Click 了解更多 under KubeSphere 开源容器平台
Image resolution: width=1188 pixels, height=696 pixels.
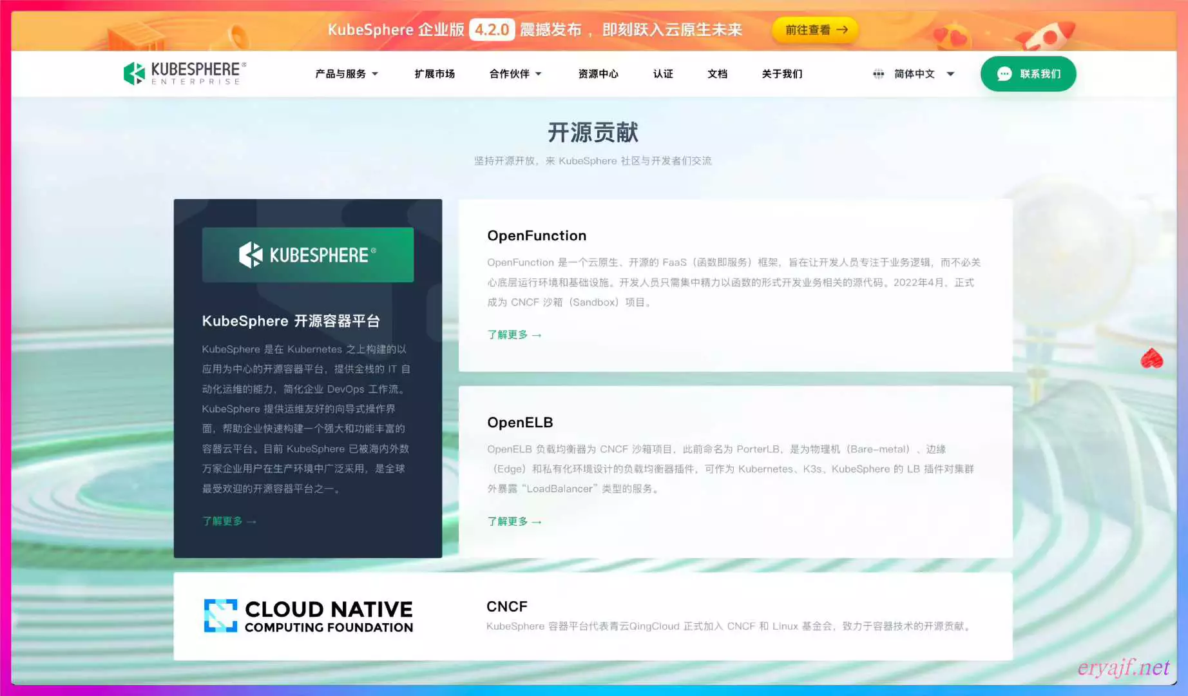click(229, 521)
